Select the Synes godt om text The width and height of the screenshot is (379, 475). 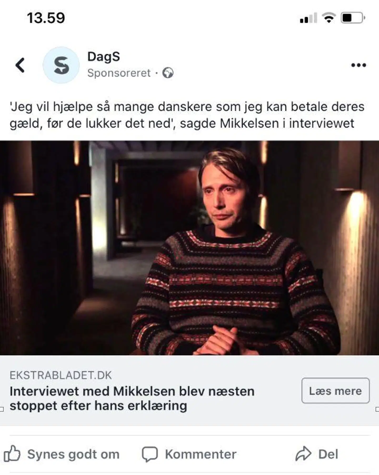(73, 454)
